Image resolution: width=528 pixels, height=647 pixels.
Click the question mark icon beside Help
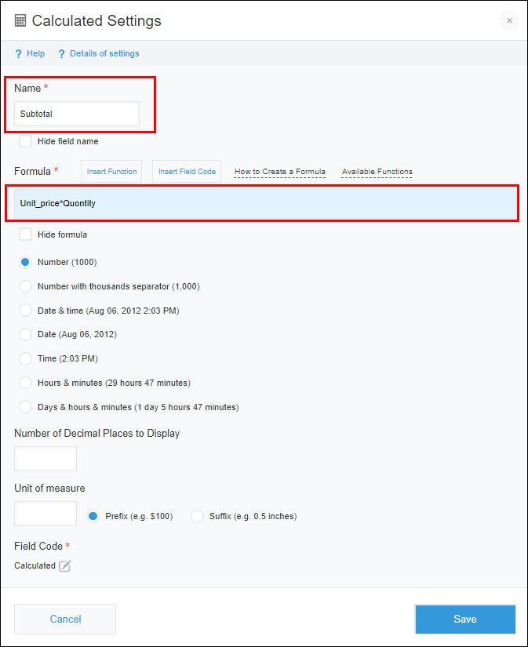tap(17, 53)
